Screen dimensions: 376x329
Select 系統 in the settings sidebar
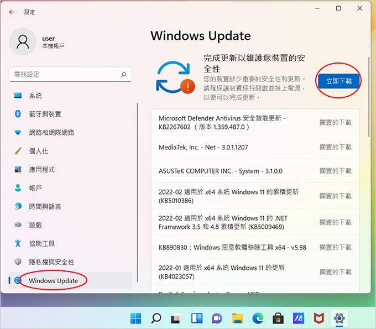pyautogui.click(x=70, y=96)
